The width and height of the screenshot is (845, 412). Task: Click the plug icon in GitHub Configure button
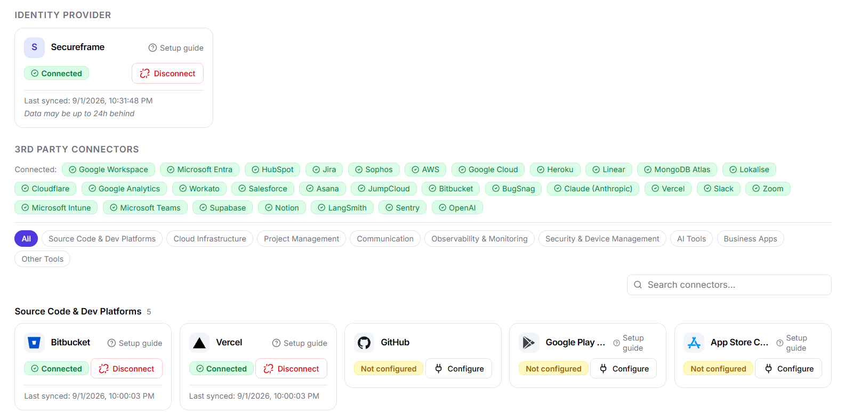(438, 369)
